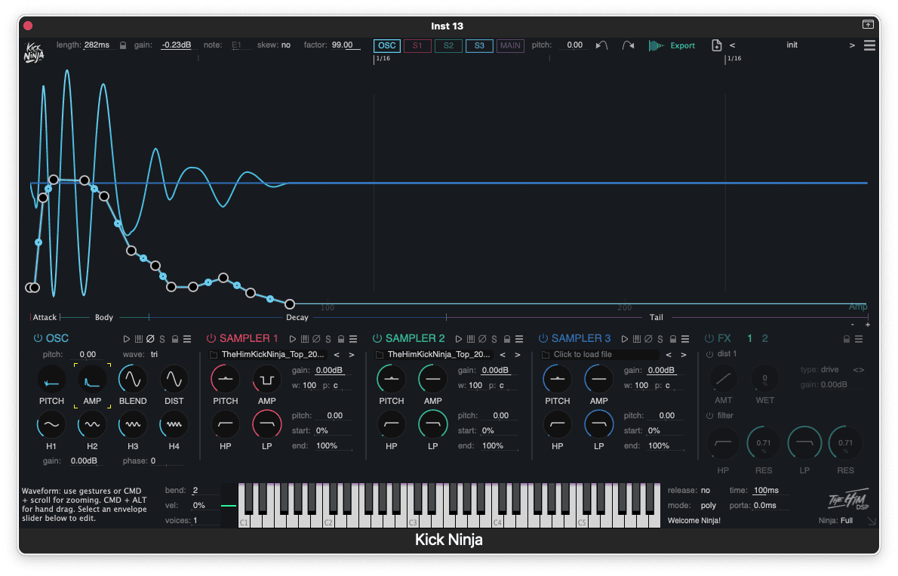Viewport: 898px width, 576px height.
Task: Toggle the FX power button
Action: pyautogui.click(x=709, y=338)
